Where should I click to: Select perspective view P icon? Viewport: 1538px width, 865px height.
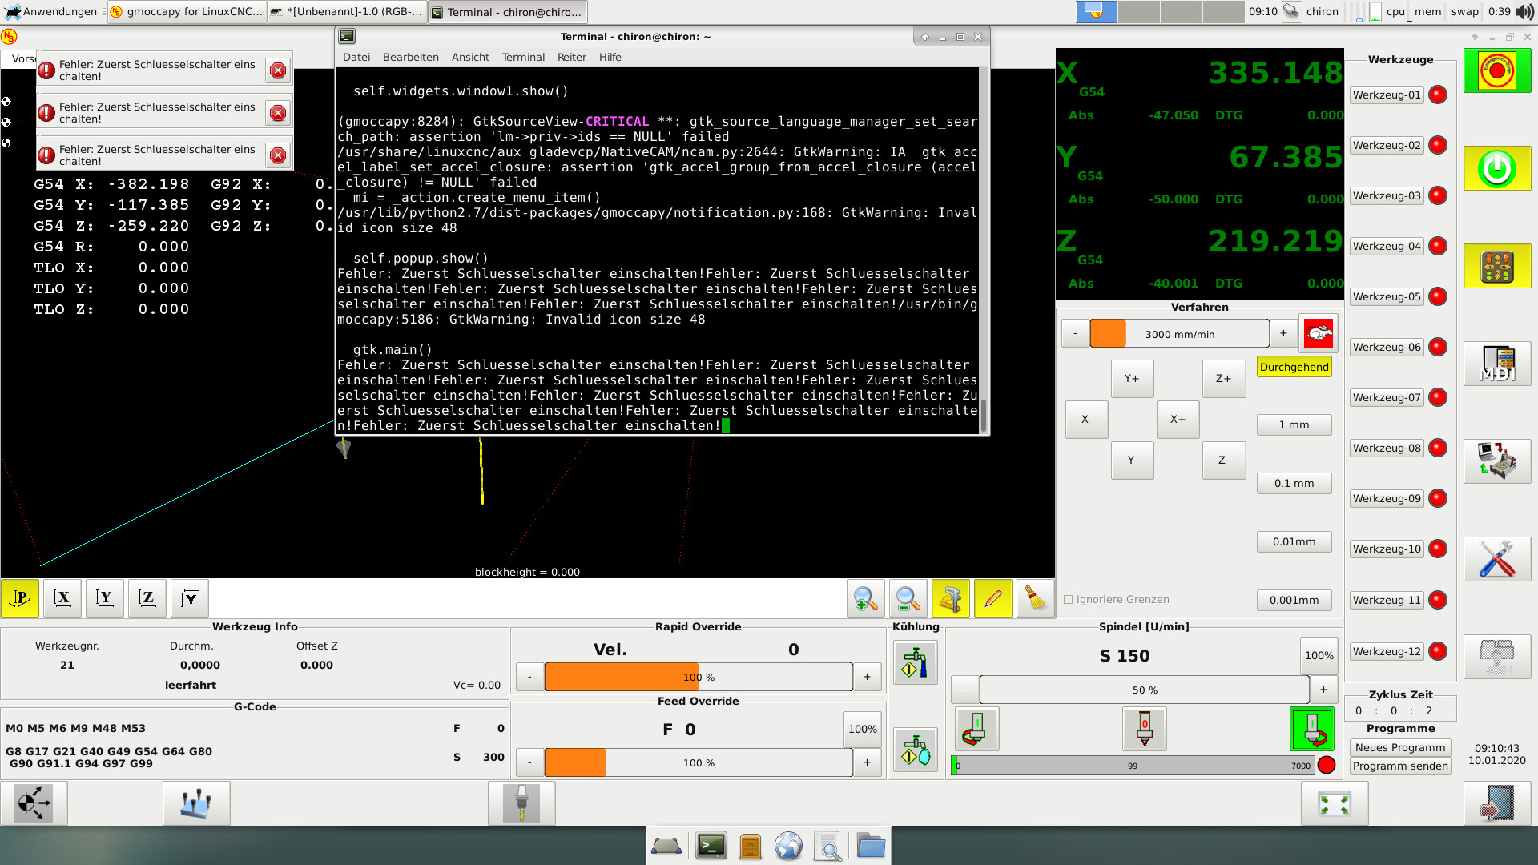pos(20,598)
